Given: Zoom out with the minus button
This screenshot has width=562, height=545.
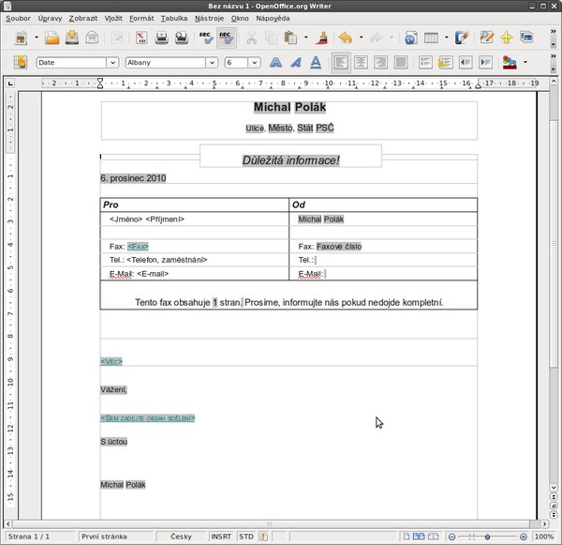Looking at the screenshot, I should point(452,537).
